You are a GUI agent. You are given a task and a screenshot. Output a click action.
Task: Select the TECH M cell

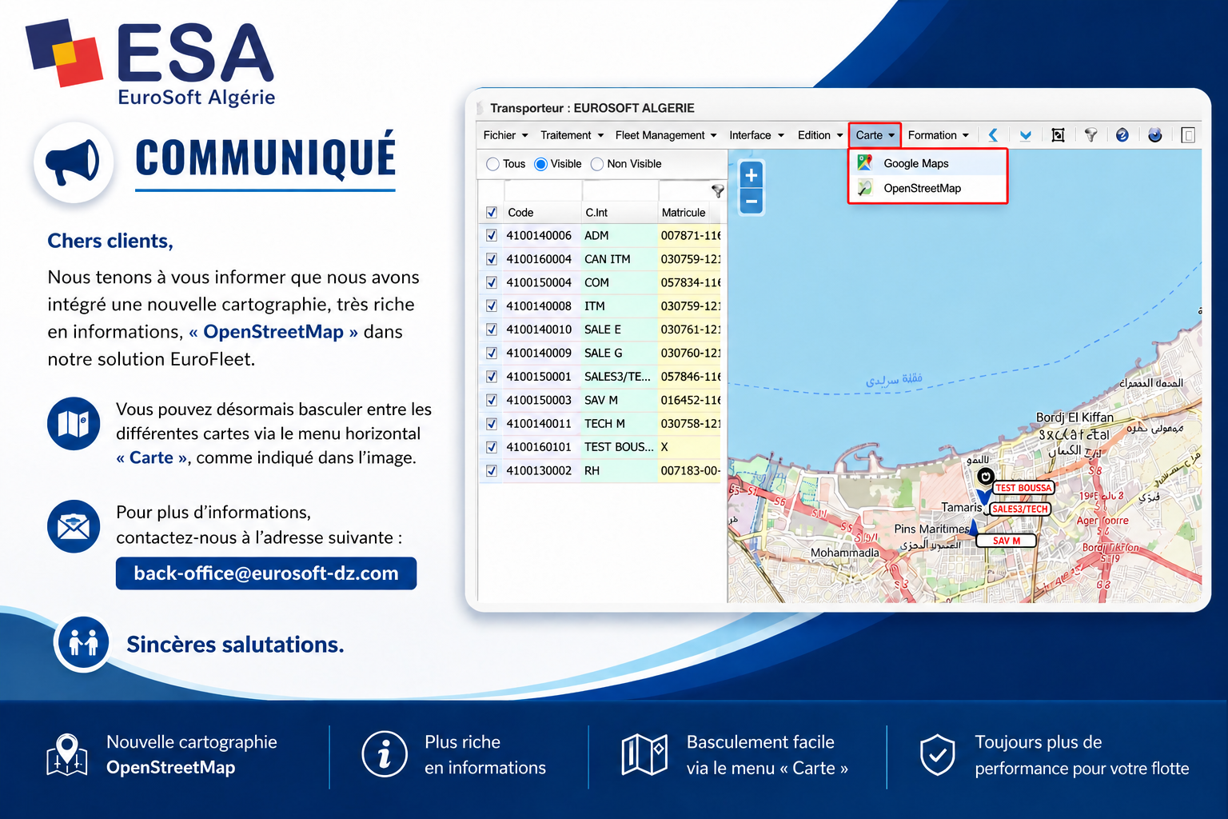[x=619, y=424]
